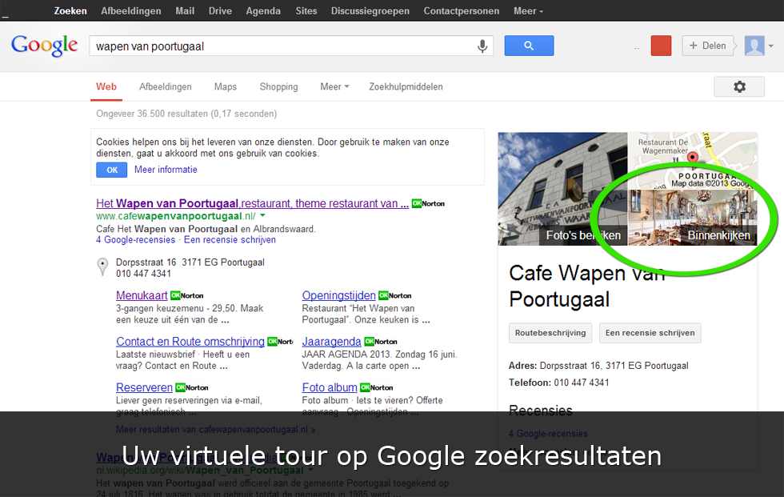Open Drive in the top bar

pyautogui.click(x=220, y=11)
